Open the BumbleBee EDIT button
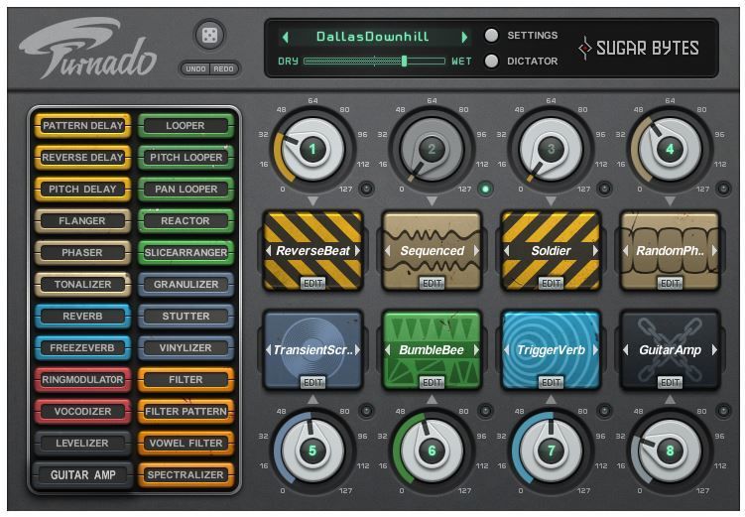The height and width of the screenshot is (517, 745). [x=432, y=382]
